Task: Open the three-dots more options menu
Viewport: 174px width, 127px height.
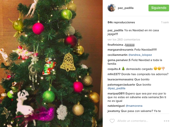Action: pyautogui.click(x=166, y=121)
